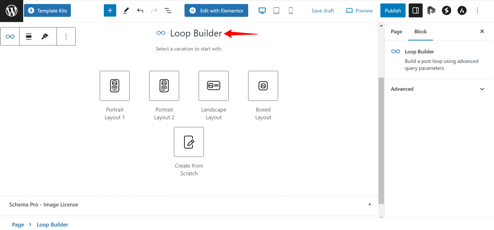Screen dimensions: 494x230
Task: Select the Block tab
Action: [420, 32]
